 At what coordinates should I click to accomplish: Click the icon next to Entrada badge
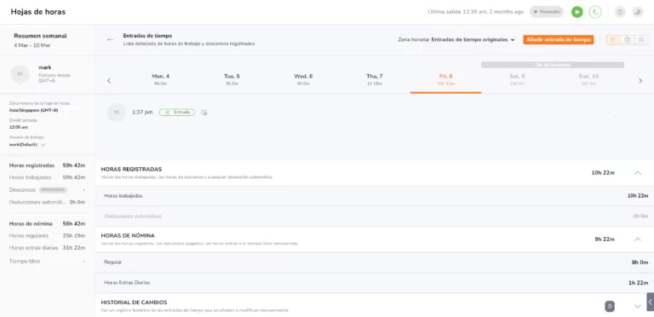pyautogui.click(x=204, y=112)
